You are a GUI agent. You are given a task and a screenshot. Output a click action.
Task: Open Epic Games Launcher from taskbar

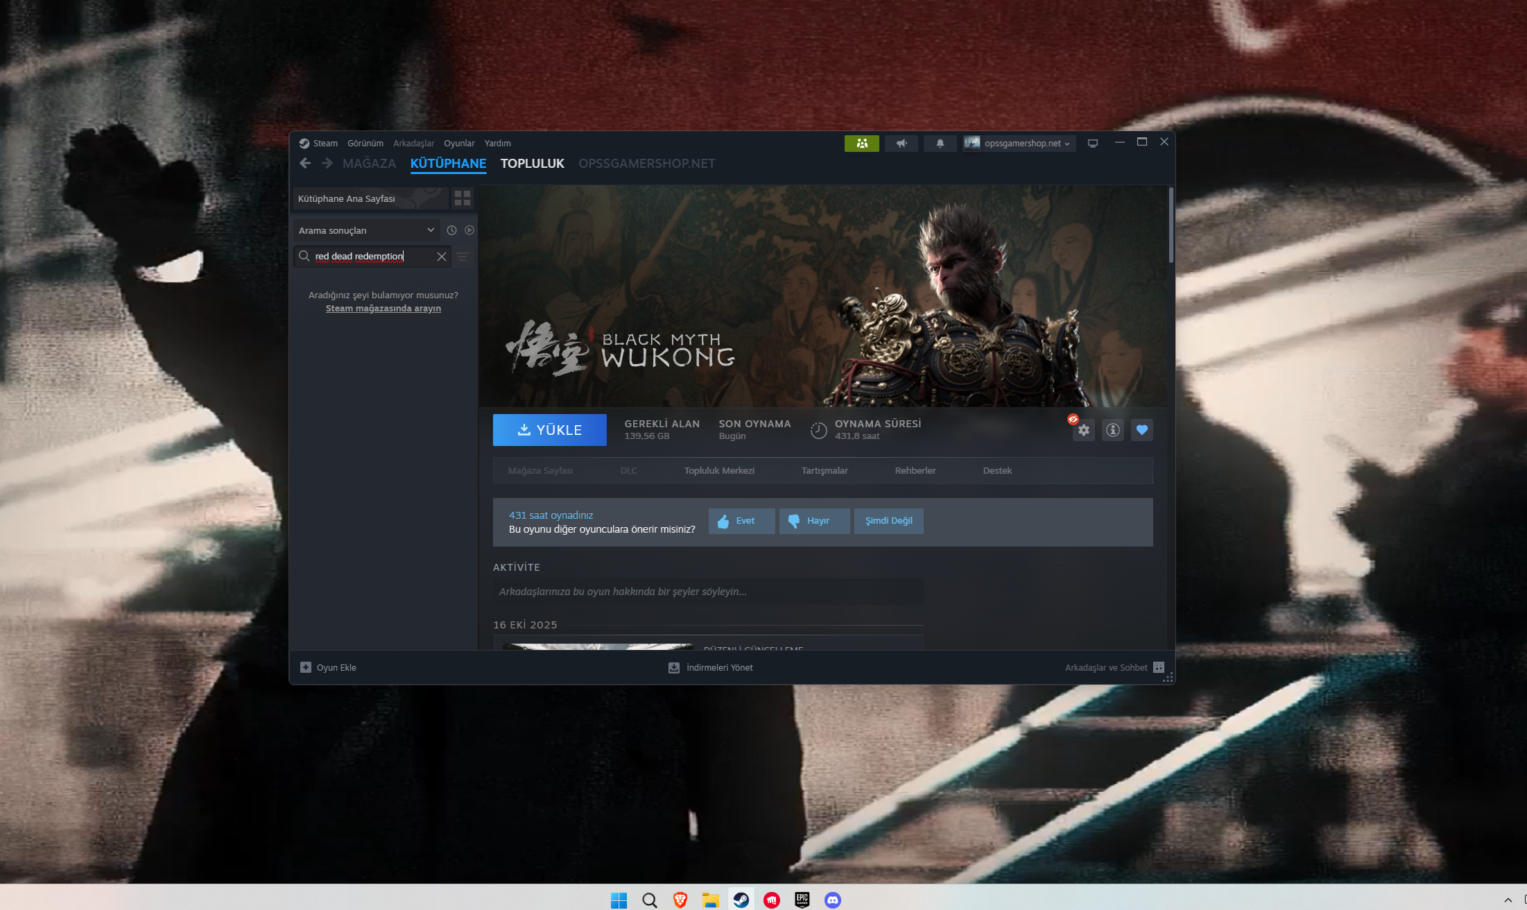coord(802,900)
